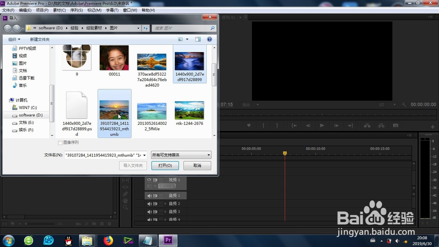Click 经验素材 breadcrumb in address bar
The height and width of the screenshot is (247, 439).
pyautogui.click(x=94, y=28)
